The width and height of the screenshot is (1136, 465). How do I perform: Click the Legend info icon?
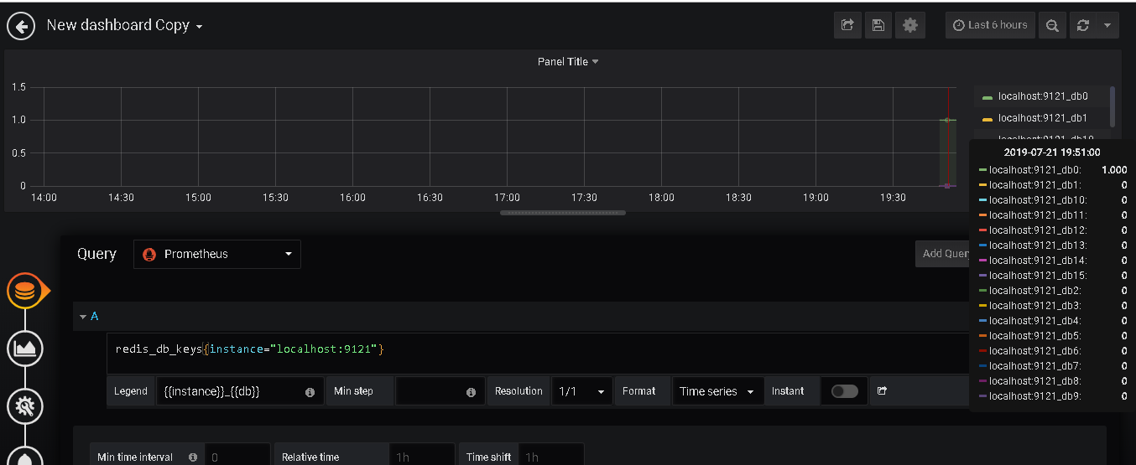pyautogui.click(x=310, y=392)
